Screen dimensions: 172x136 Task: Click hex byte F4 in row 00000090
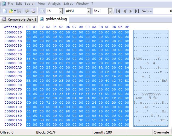[x=68, y=63]
